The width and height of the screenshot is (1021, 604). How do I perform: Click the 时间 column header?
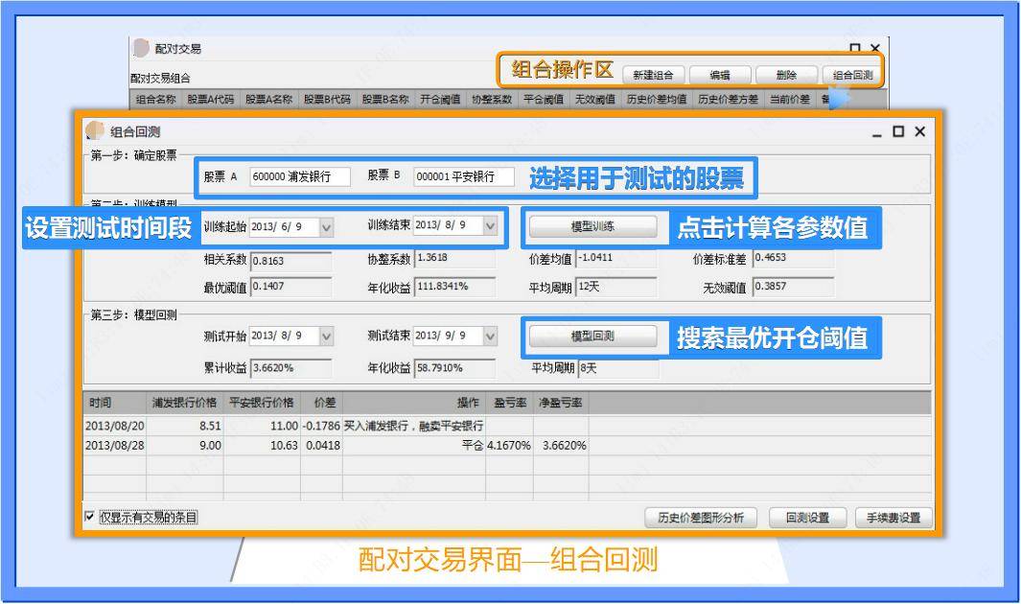[x=115, y=403]
